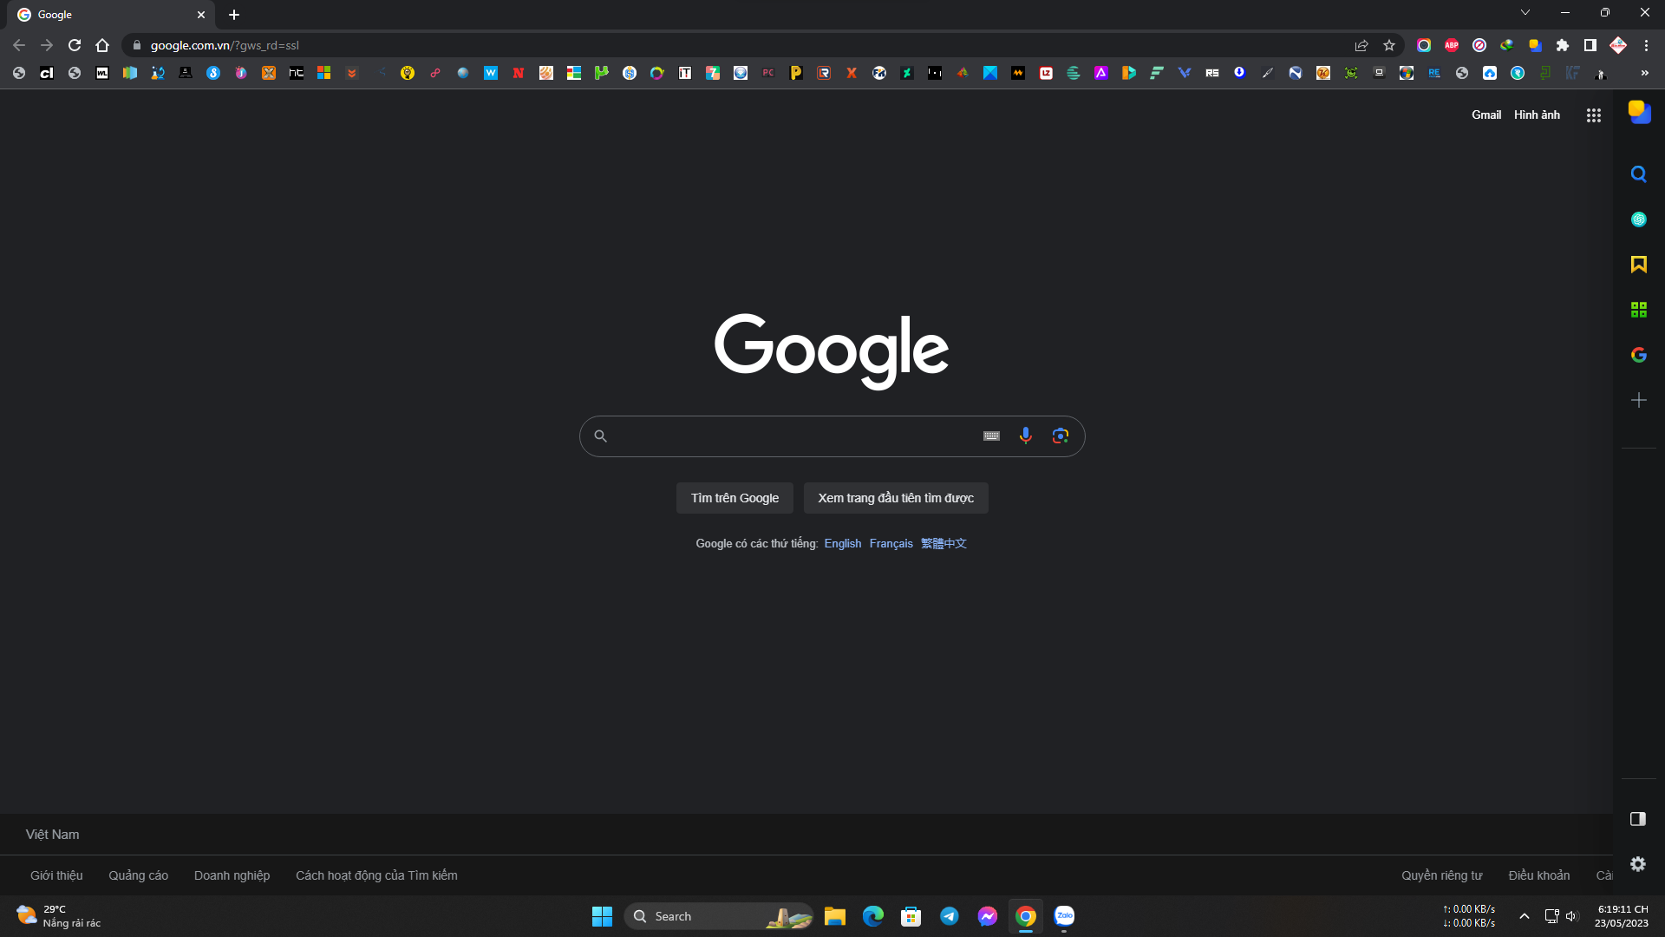This screenshot has height=937, width=1665.
Task: Launch Microsoft Edge from taskbar
Action: click(x=872, y=916)
